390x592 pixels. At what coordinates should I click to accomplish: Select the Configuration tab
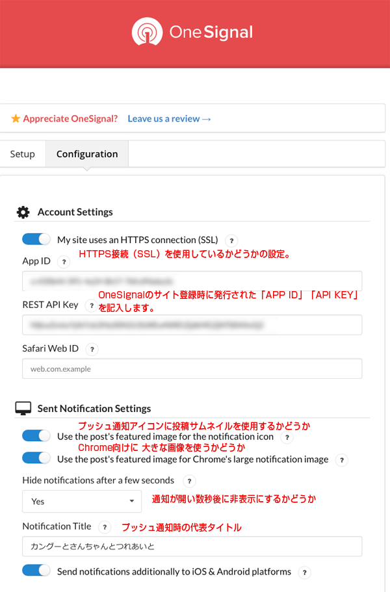87,154
